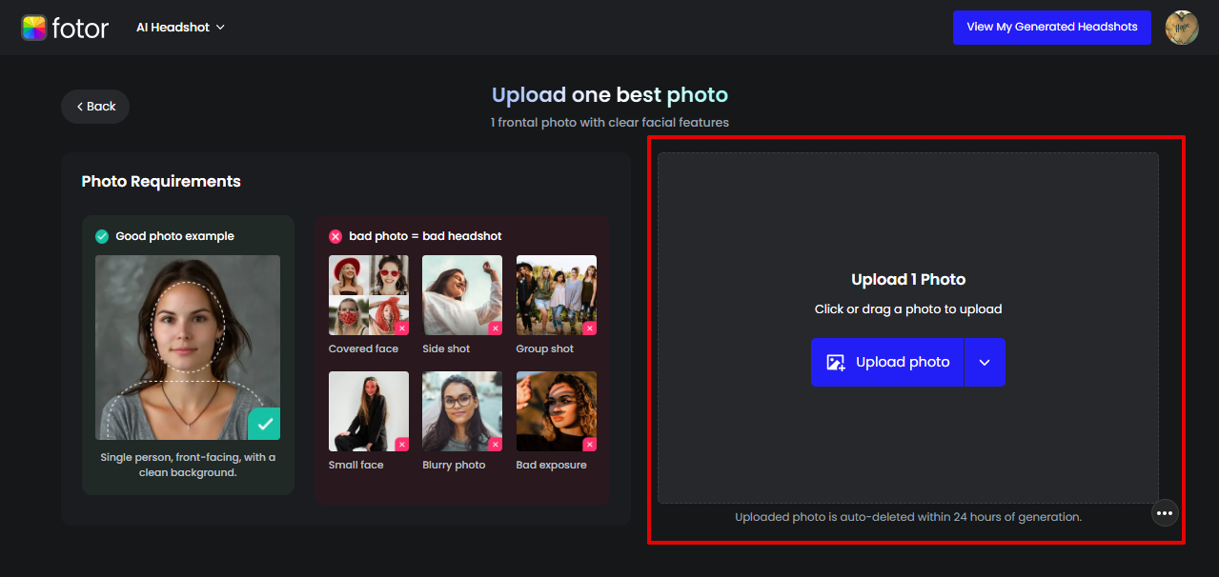This screenshot has width=1219, height=577.
Task: Click '1 frontal photo with clear facial features'
Action: (x=610, y=123)
